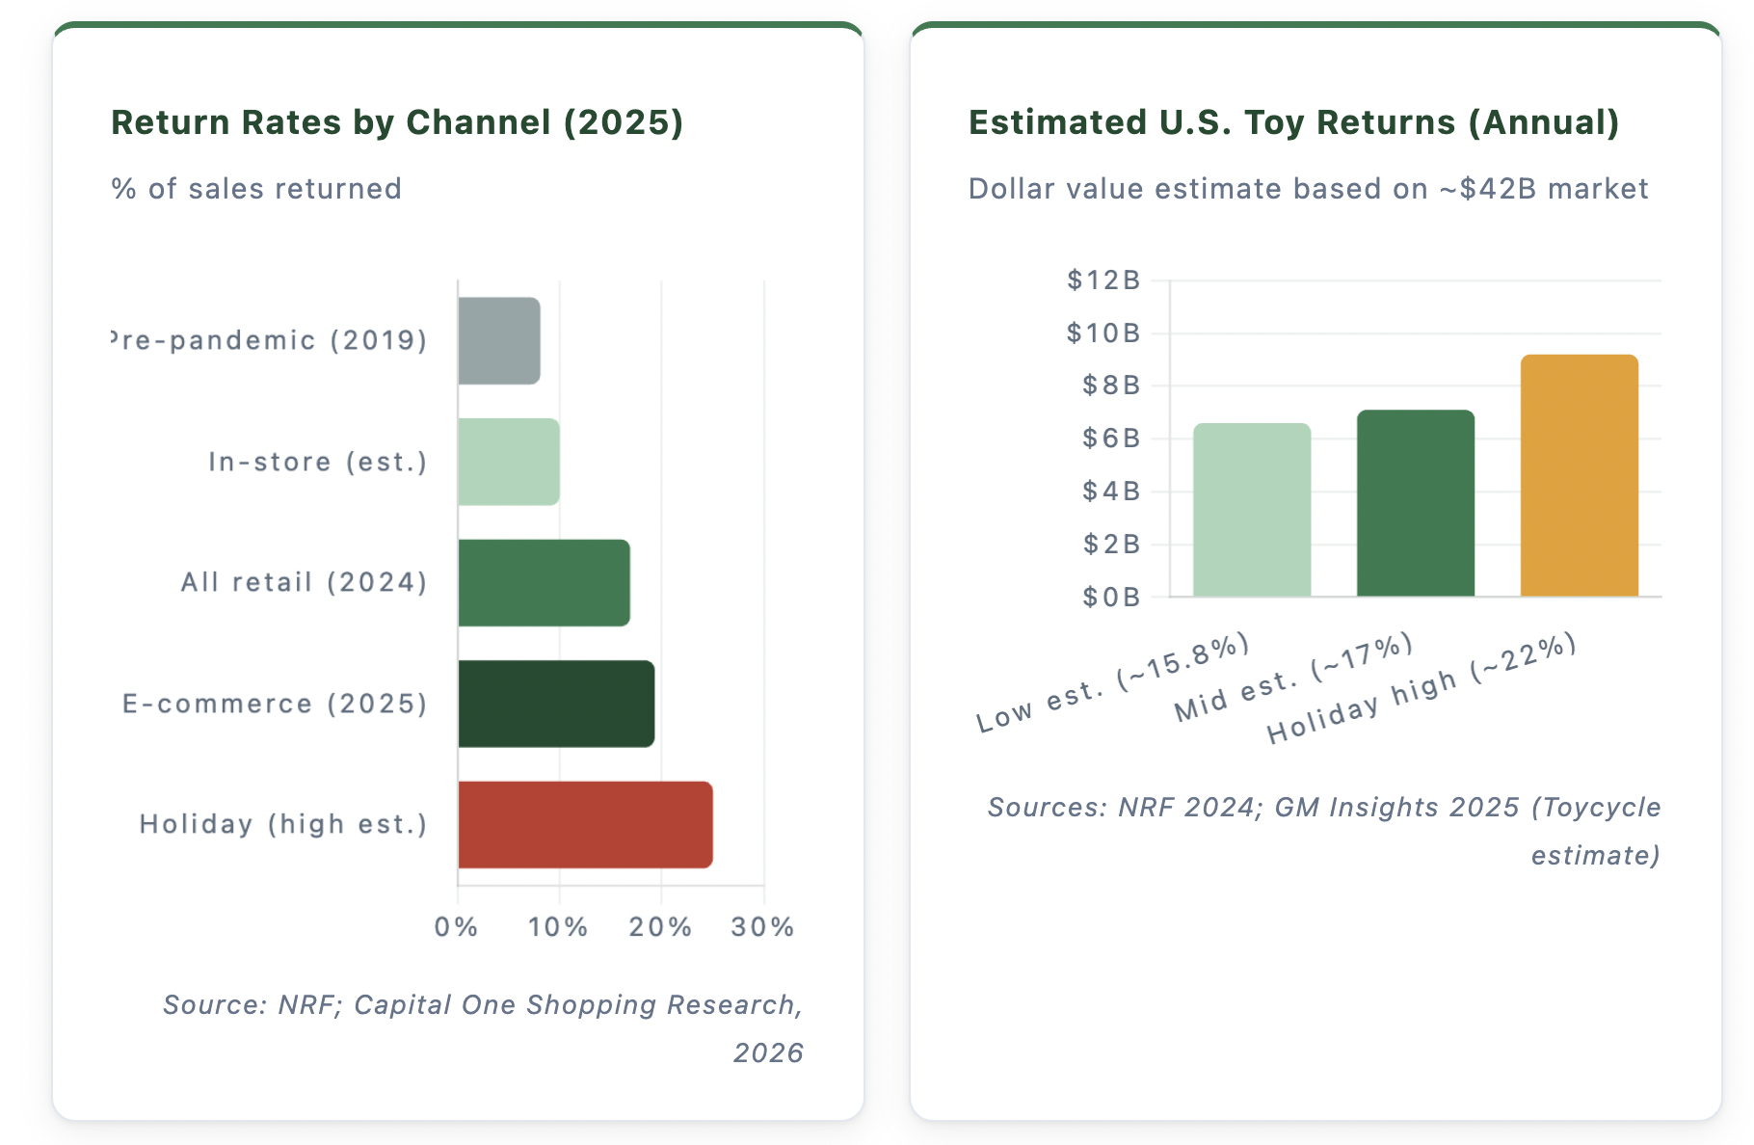
Task: Select the Low est. toy returns bar
Action: click(1252, 510)
